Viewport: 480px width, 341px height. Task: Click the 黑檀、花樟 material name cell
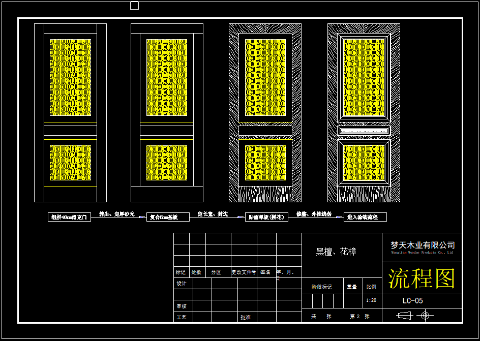point(336,252)
